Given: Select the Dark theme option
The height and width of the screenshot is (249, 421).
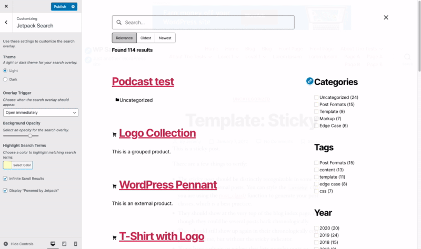Looking at the screenshot, I should 5,79.
